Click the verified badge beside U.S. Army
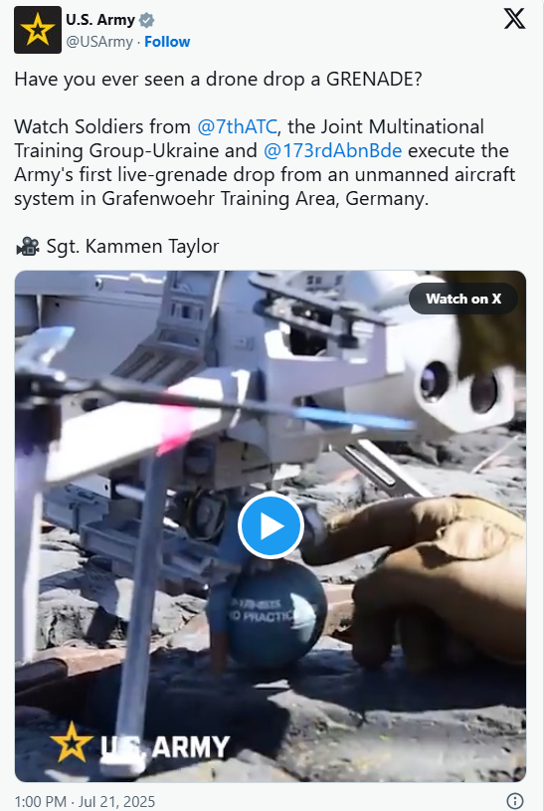 (147, 21)
